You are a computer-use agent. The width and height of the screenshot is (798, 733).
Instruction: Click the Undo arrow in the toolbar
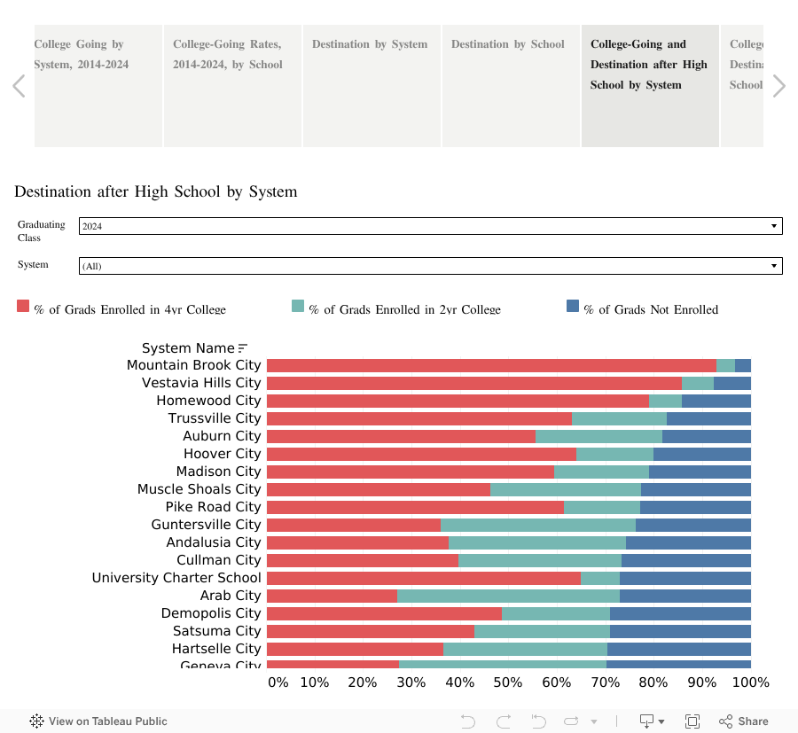coord(467,721)
